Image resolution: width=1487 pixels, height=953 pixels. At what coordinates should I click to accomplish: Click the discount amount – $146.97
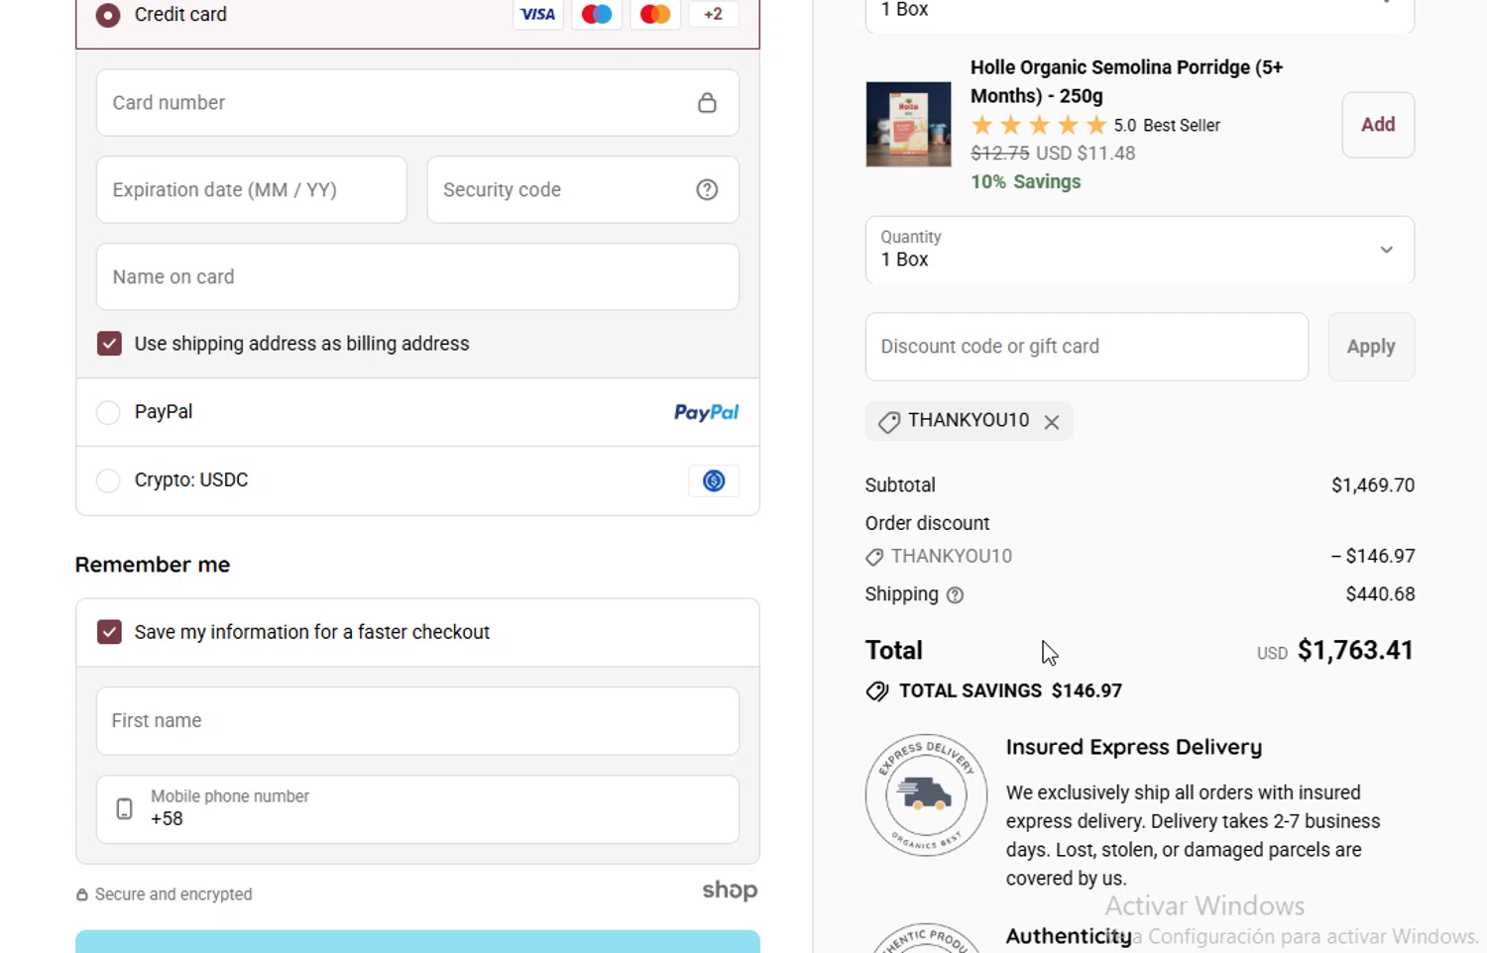click(1373, 556)
